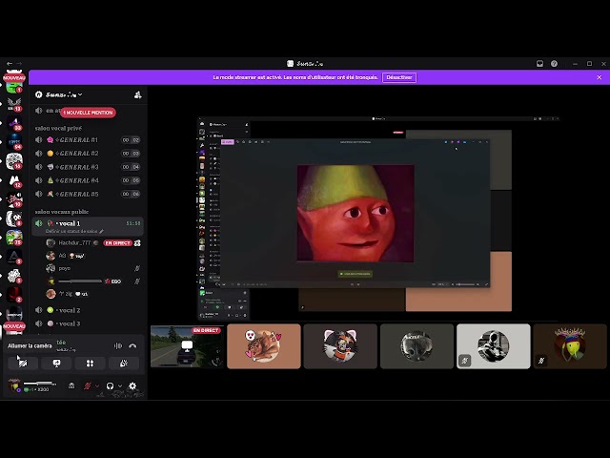This screenshot has height=458, width=610.
Task: Open the server icon with badge 8
Action: click(x=14, y=219)
